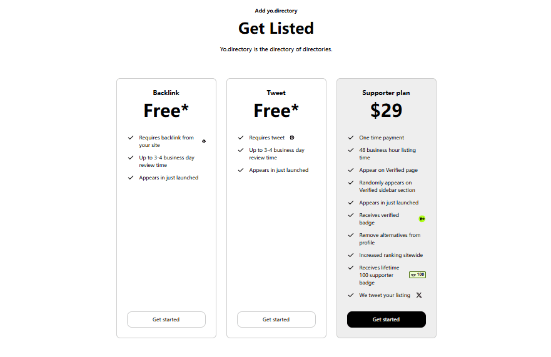This screenshot has width=551, height=357.
Task: Click the $29 price text
Action: point(386,111)
